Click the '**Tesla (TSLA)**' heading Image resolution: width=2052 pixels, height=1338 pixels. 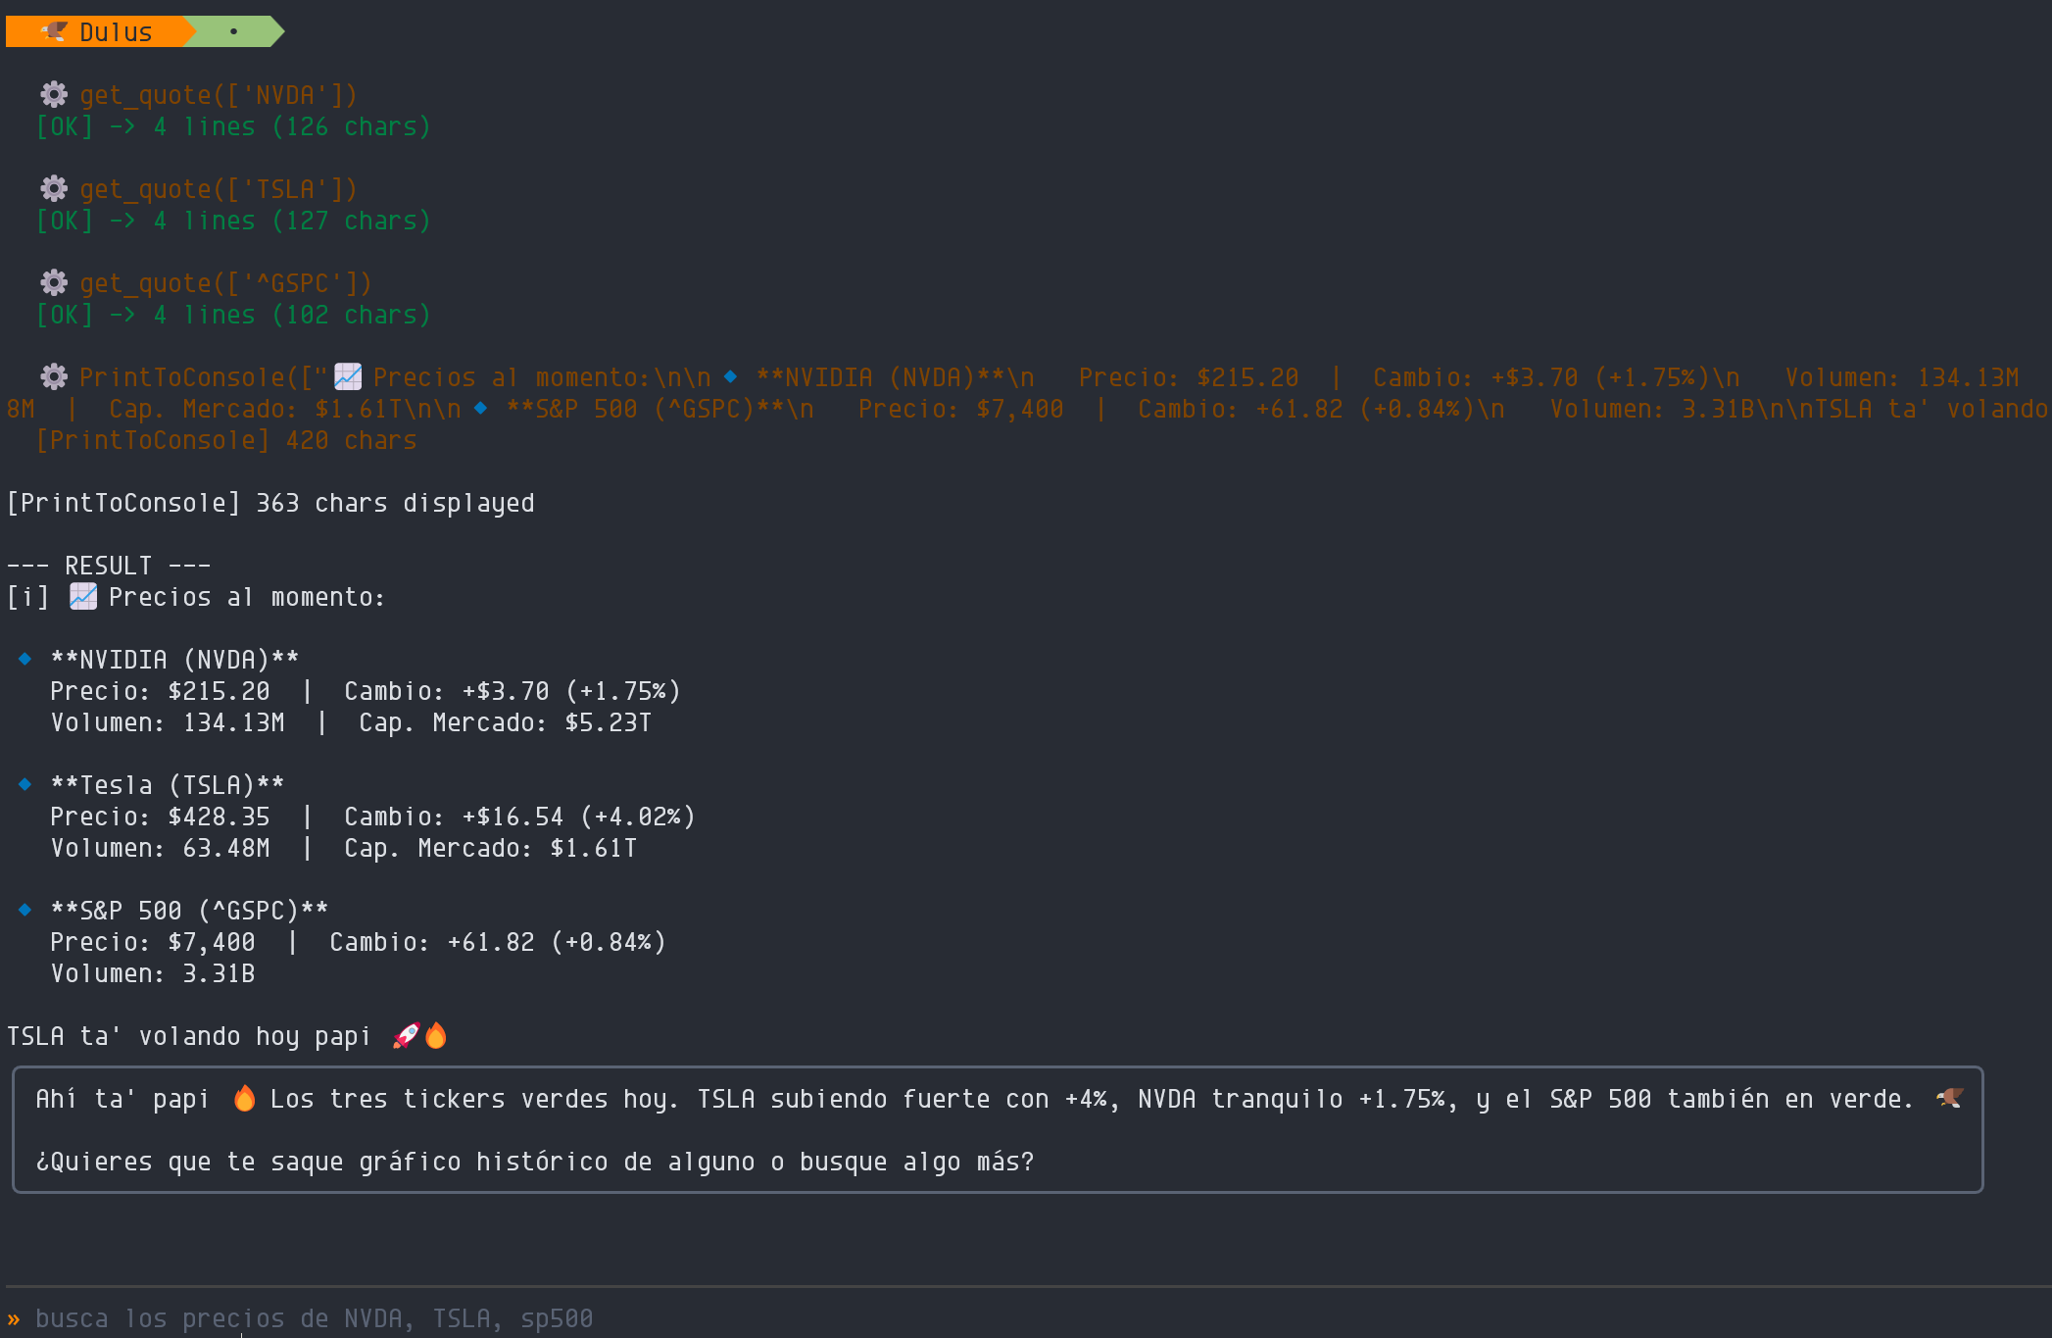click(x=168, y=785)
